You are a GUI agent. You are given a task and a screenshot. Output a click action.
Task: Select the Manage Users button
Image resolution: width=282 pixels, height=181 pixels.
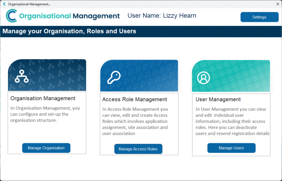231,148
